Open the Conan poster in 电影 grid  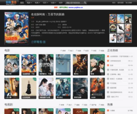[x=29, y=65]
